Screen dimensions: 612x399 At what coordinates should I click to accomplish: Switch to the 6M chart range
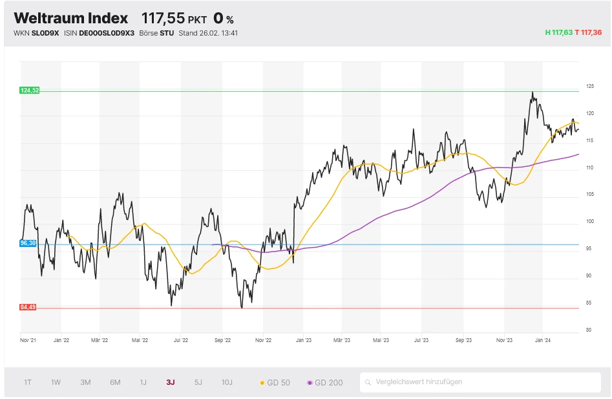(114, 382)
